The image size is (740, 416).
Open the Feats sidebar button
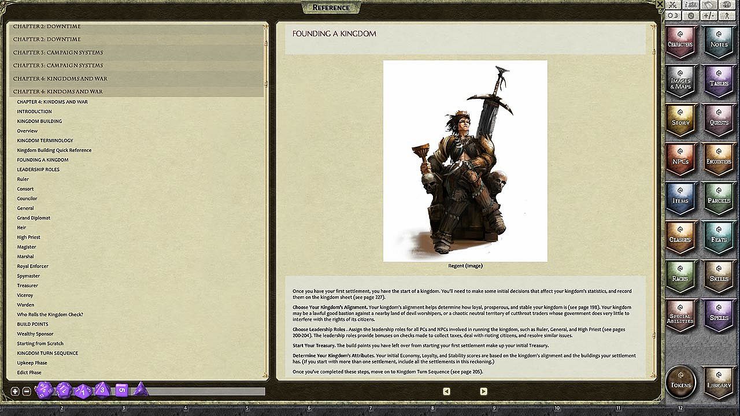click(719, 237)
